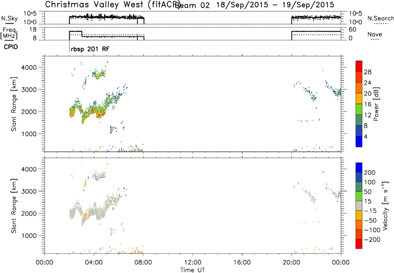The width and height of the screenshot is (394, 273).
Task: Click the red top of the power colorbar
Action: coord(359,66)
